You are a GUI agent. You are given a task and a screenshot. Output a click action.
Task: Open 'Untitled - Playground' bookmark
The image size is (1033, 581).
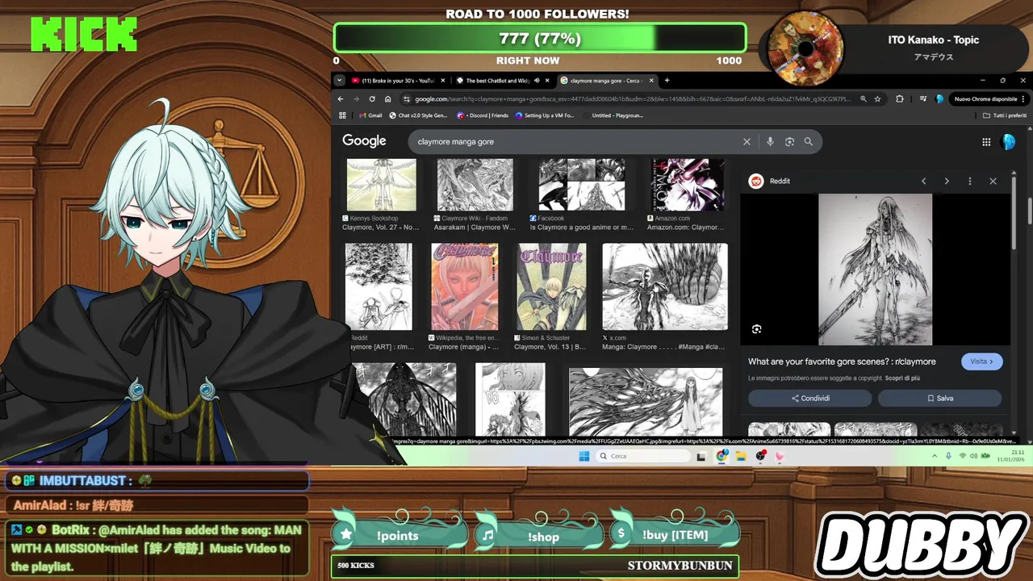[x=612, y=115]
